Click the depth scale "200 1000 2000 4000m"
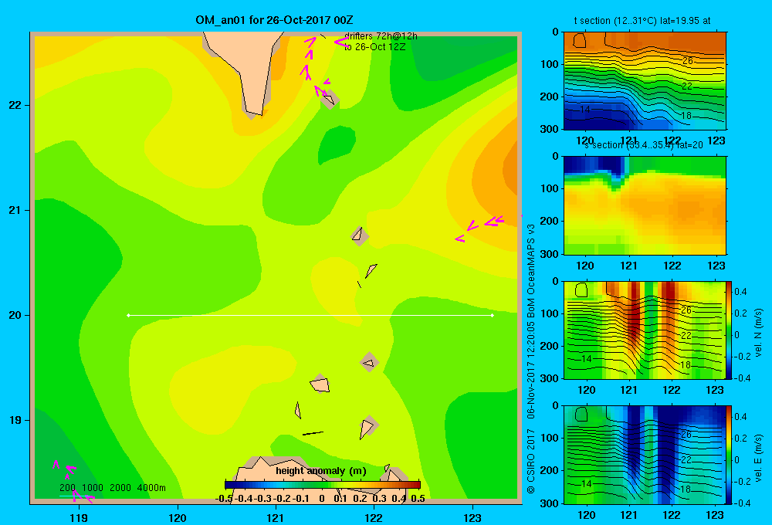Screen dimensions: 772x525 click(x=113, y=488)
